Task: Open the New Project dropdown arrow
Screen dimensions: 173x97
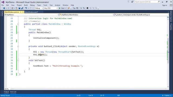Action: [14, 8]
